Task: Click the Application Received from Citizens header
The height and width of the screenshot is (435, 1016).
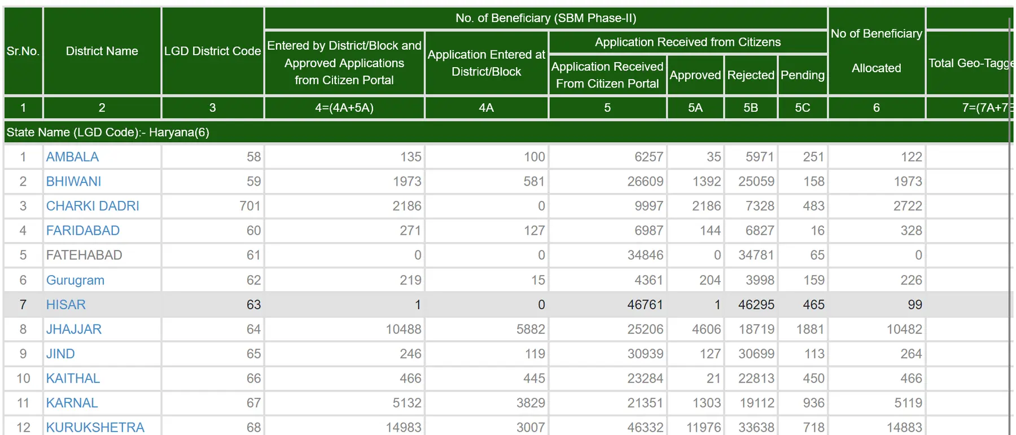Action: [688, 42]
